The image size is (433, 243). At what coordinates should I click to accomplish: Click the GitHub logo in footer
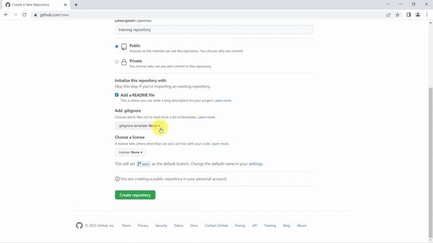pyautogui.click(x=79, y=225)
